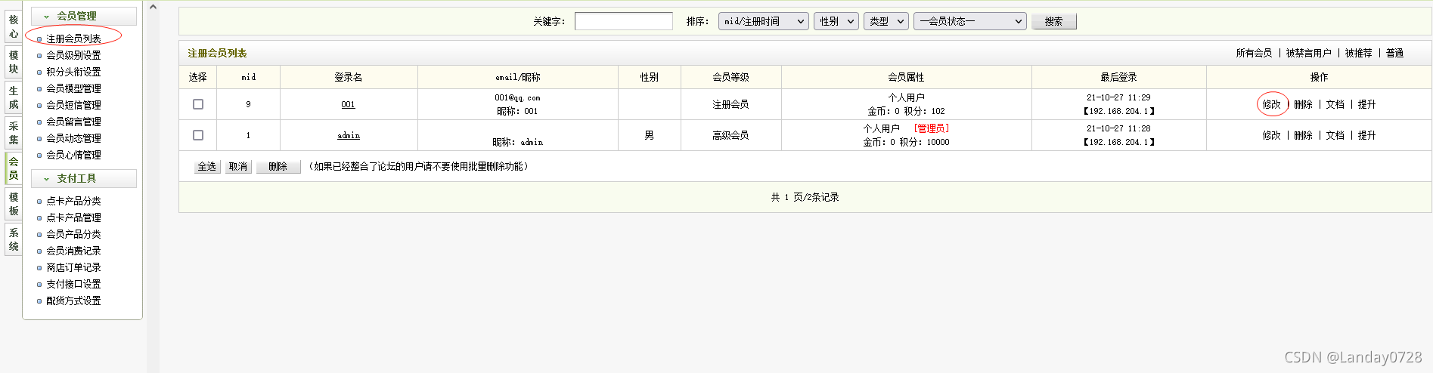Open 点卡产品分类 in sidebar

pyautogui.click(x=73, y=201)
